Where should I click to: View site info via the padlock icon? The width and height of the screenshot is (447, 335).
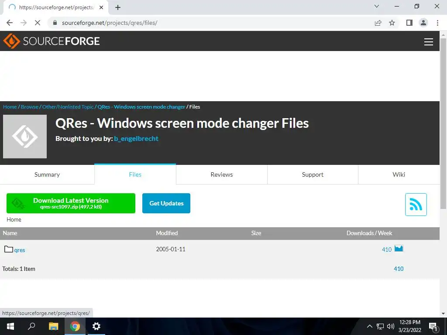click(x=55, y=23)
